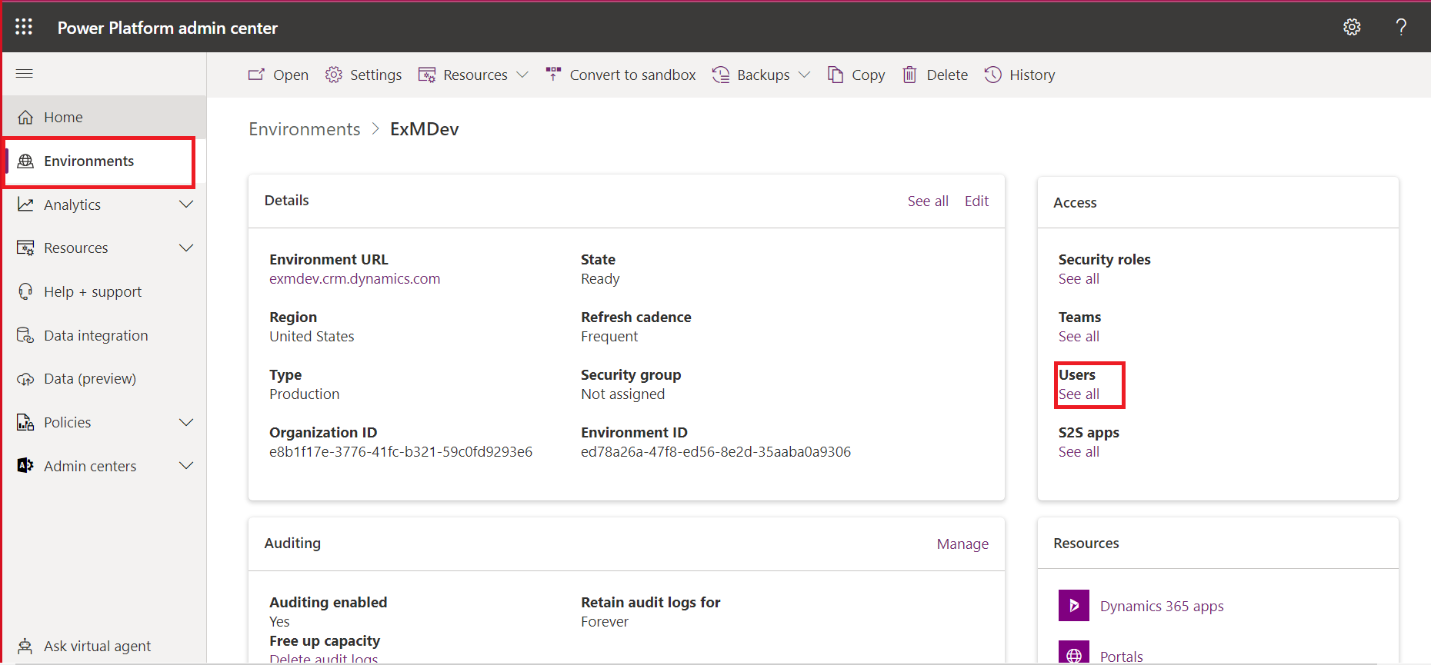Click the toolbar Settings gear icon

pyautogui.click(x=333, y=75)
